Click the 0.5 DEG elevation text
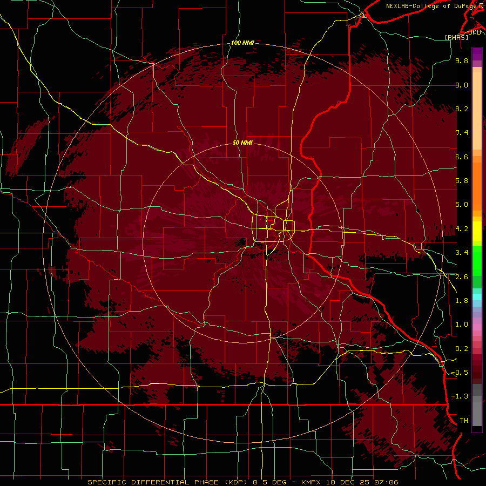 (x=269, y=482)
